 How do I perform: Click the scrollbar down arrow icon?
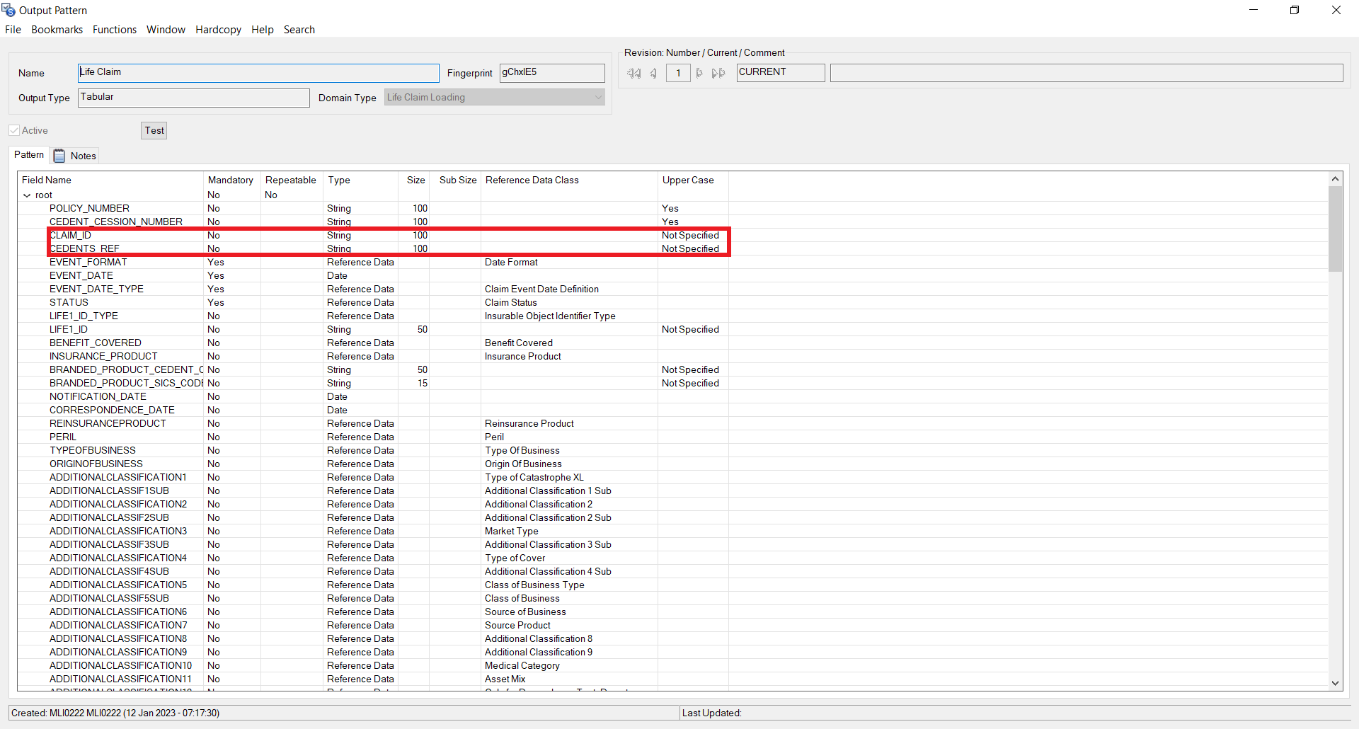coord(1336,684)
